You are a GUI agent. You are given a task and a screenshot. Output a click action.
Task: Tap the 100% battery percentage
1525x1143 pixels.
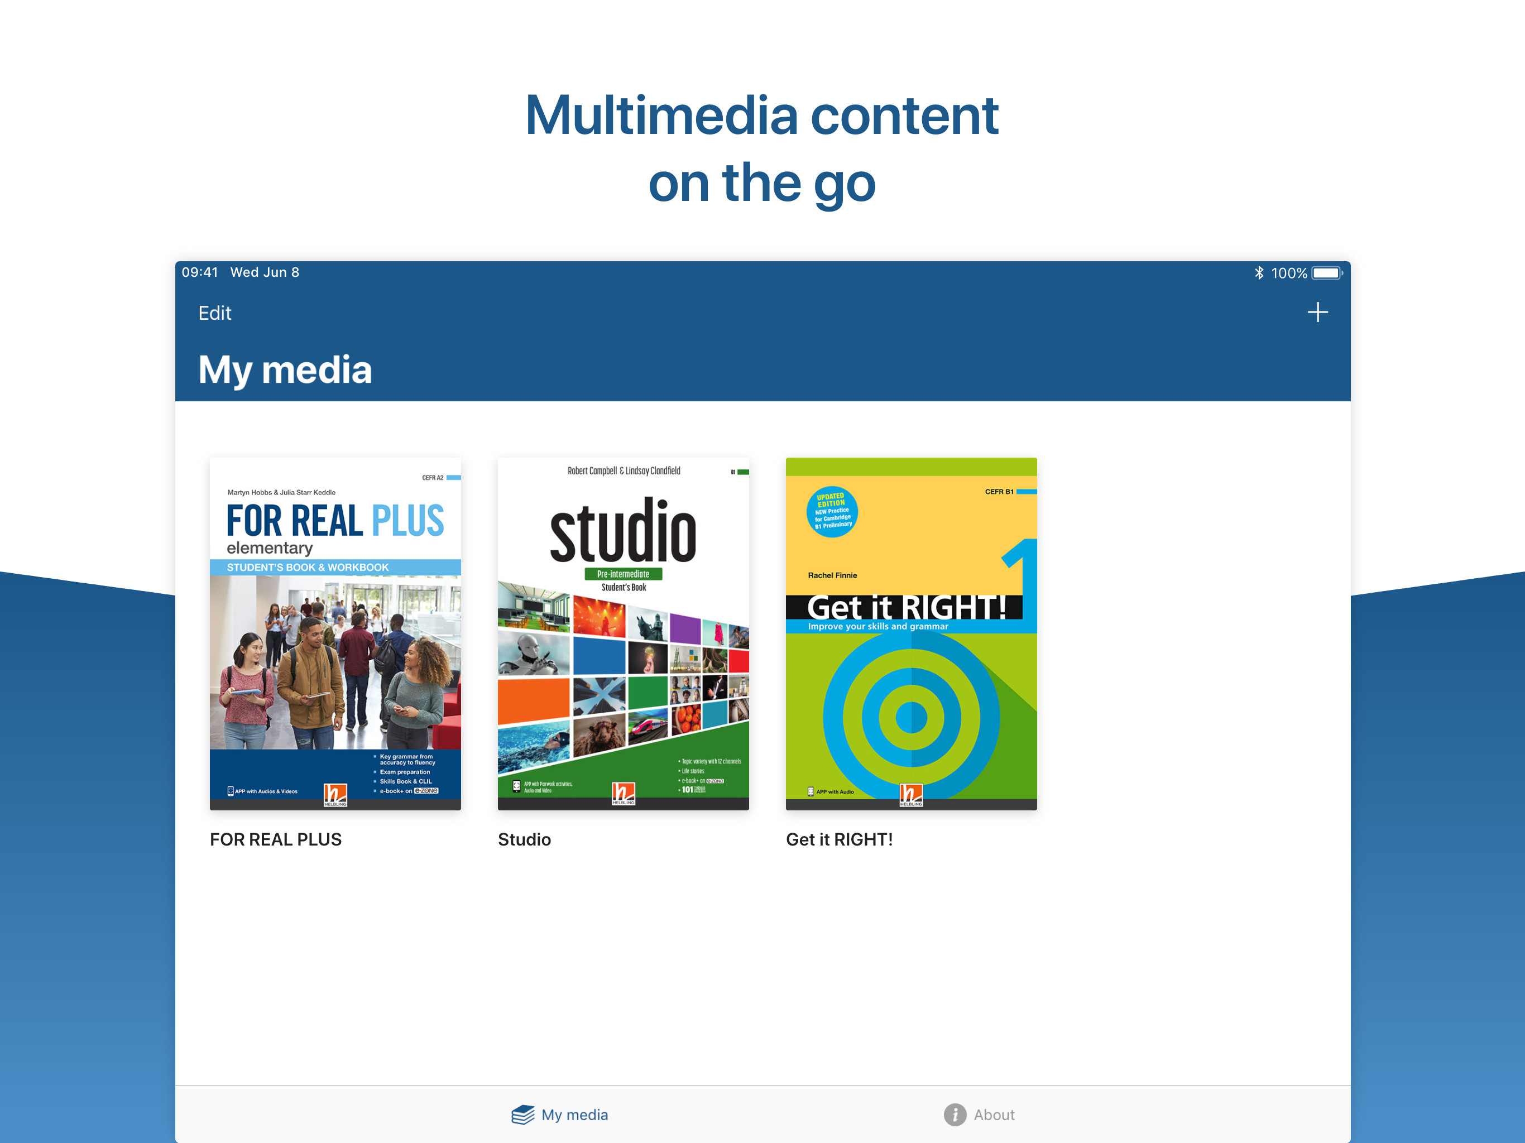1288,273
